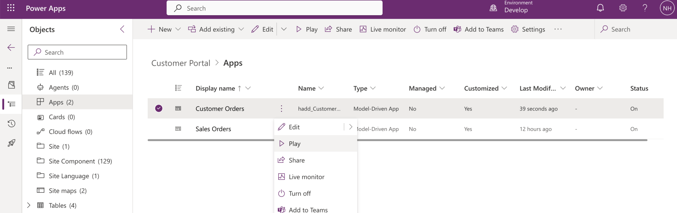Choose Play in the context menu
Screen dimensions: 677x213
[x=294, y=144]
